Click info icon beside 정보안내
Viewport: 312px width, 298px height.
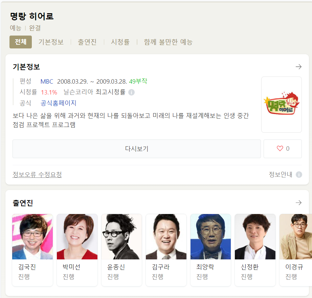[299, 175]
